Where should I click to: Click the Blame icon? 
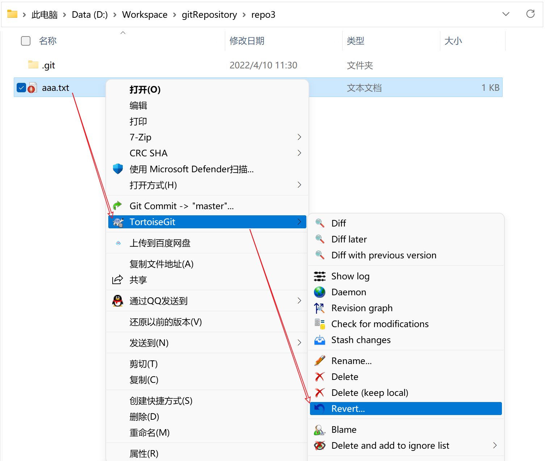(319, 430)
